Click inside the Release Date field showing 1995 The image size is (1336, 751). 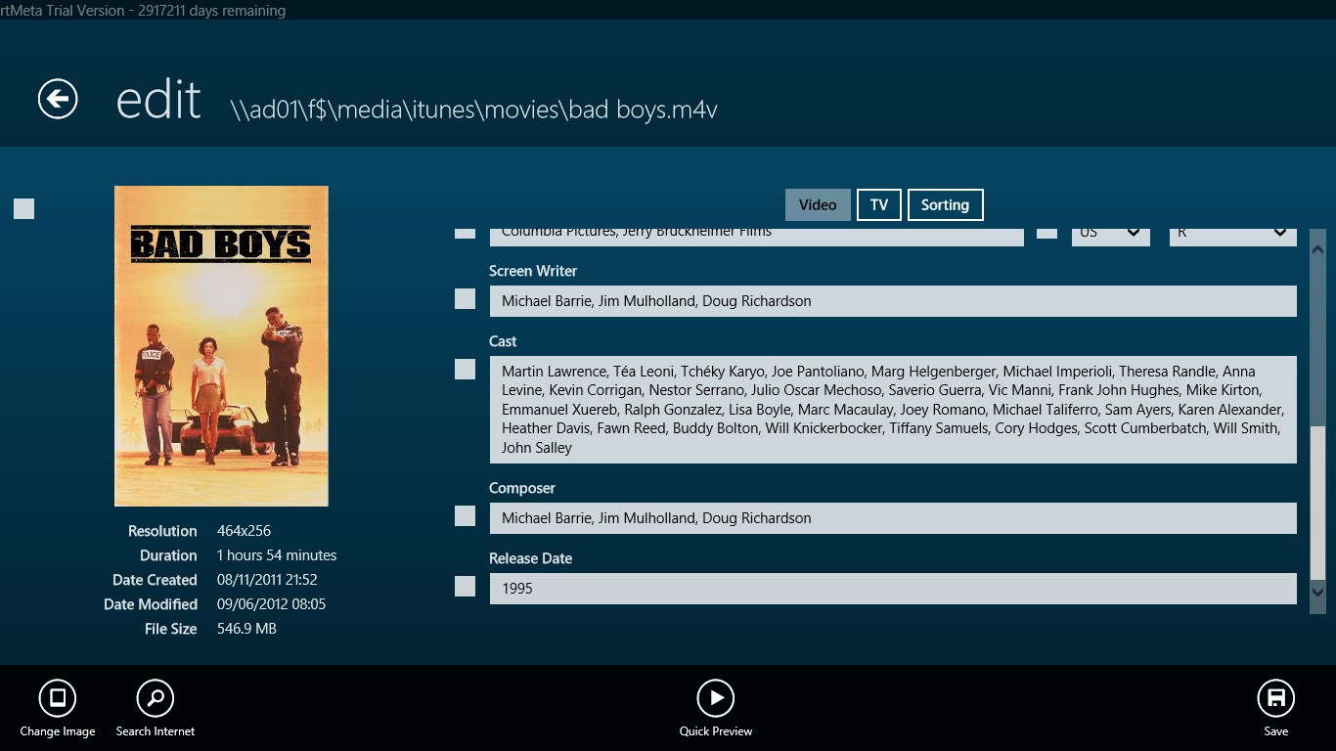(892, 588)
